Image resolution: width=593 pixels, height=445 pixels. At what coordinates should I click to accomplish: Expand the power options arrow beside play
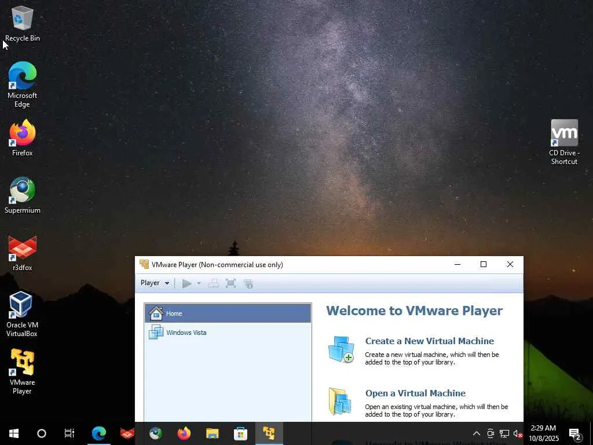[199, 283]
